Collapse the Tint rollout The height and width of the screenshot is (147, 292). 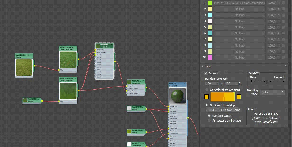click(x=202, y=66)
